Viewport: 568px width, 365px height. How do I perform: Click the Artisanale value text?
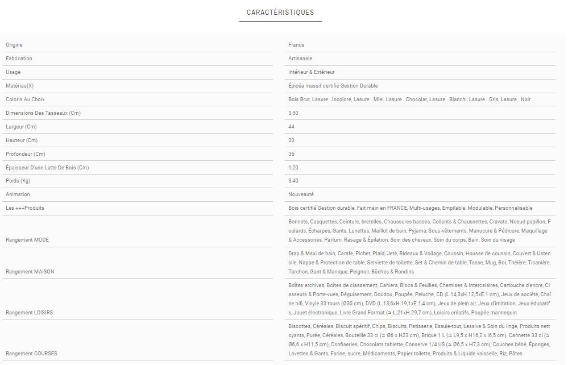(x=300, y=59)
